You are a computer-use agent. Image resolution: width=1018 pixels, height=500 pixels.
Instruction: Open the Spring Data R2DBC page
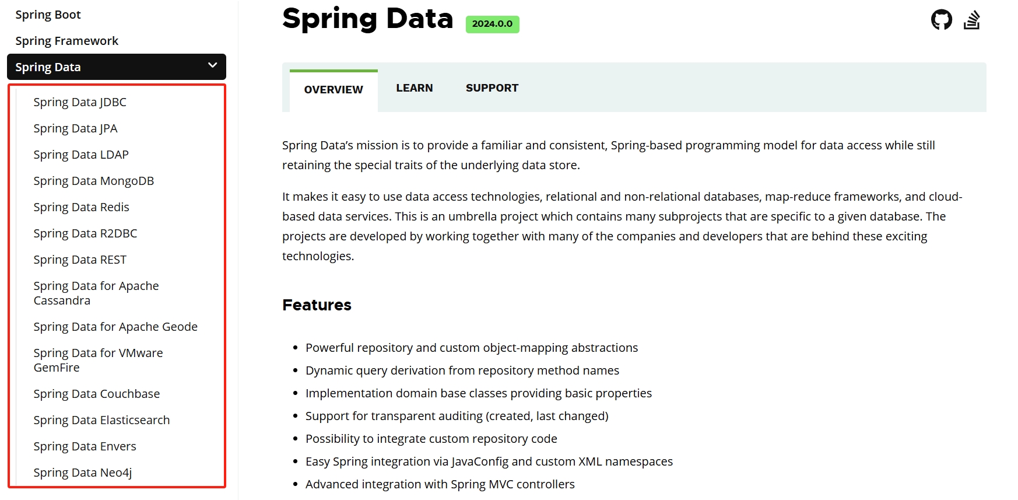pos(85,233)
